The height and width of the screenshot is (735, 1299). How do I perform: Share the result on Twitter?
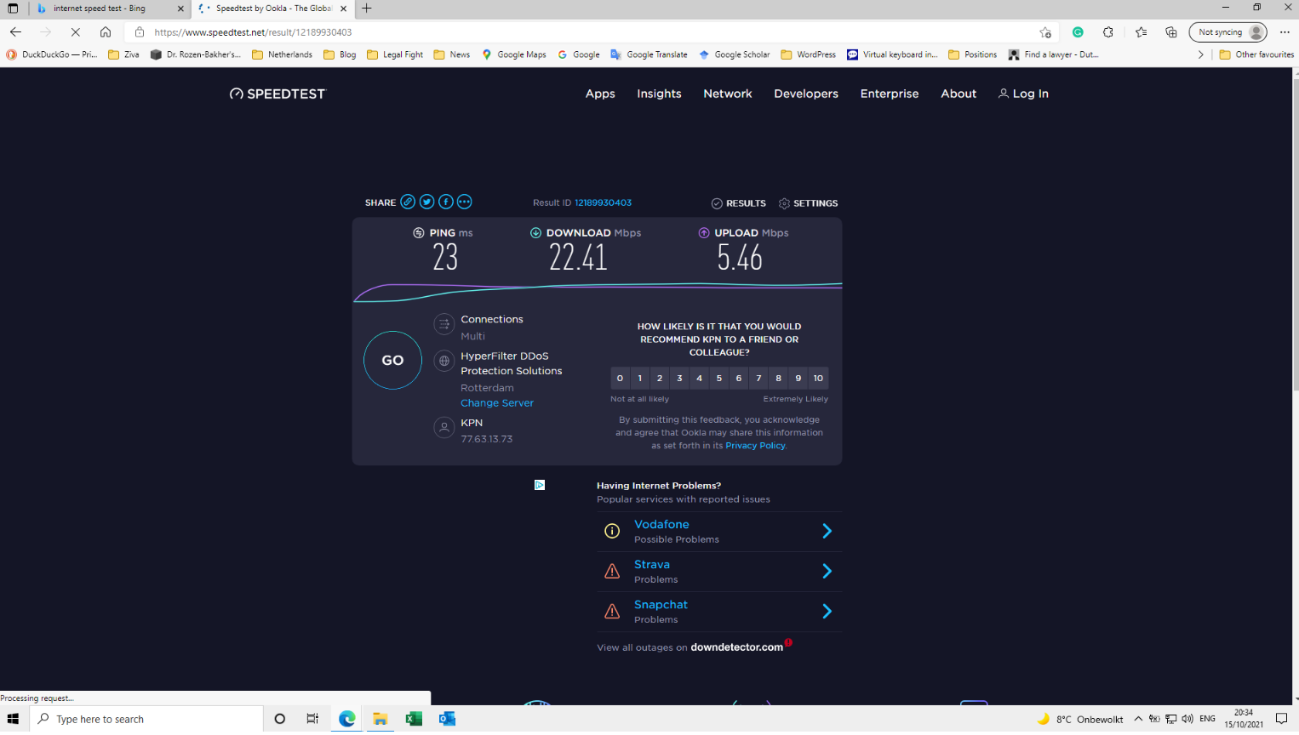click(x=426, y=202)
